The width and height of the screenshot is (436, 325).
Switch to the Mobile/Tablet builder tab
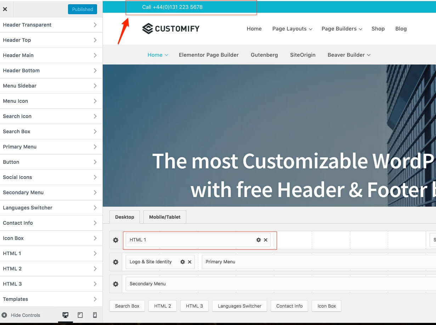(164, 217)
